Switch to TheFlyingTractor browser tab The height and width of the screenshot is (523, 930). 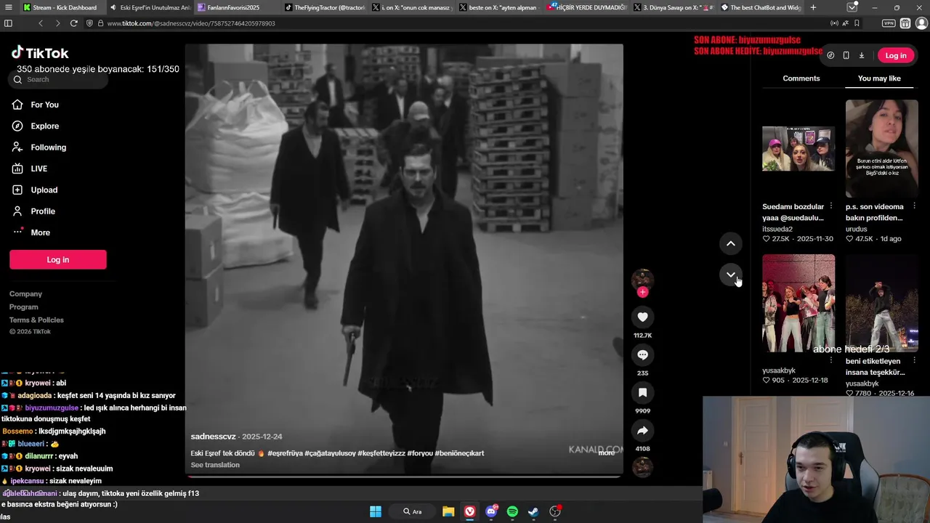[x=323, y=7]
